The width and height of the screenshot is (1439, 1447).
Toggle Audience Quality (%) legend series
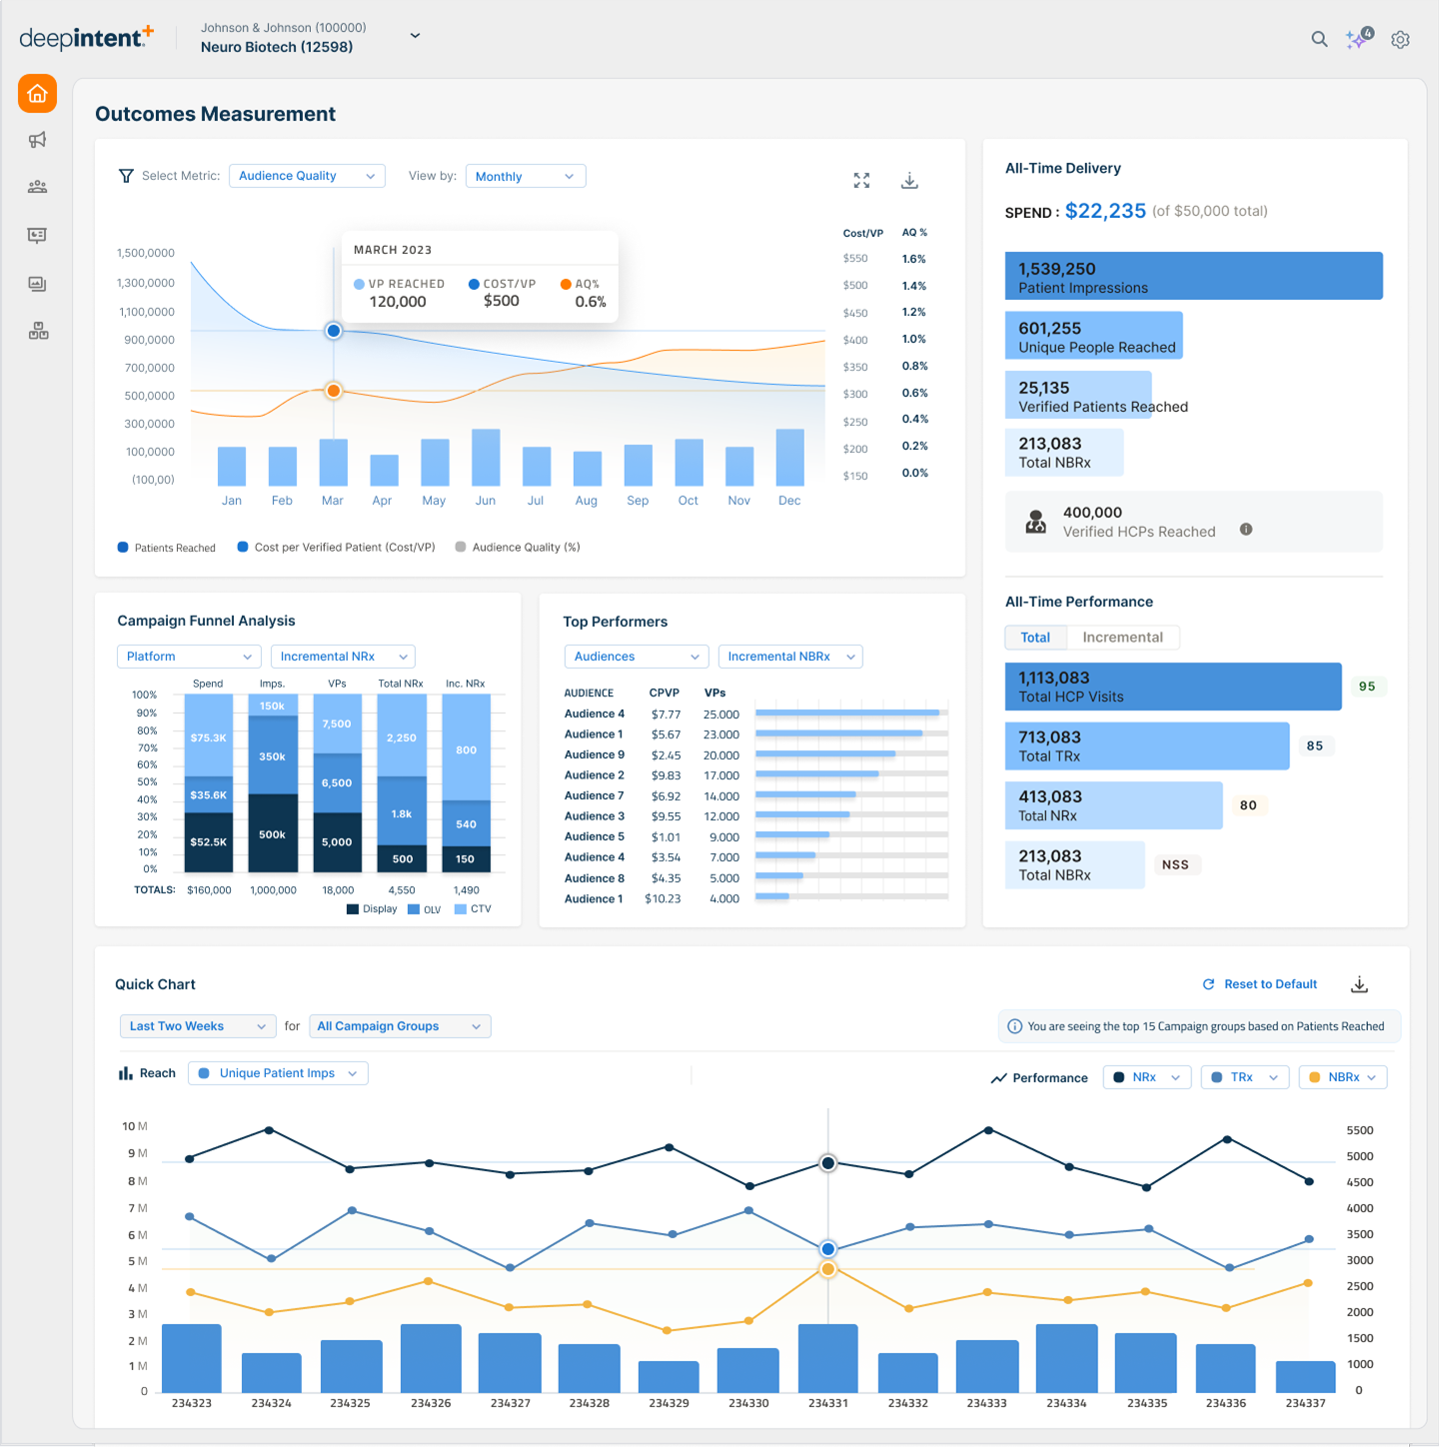coord(517,548)
